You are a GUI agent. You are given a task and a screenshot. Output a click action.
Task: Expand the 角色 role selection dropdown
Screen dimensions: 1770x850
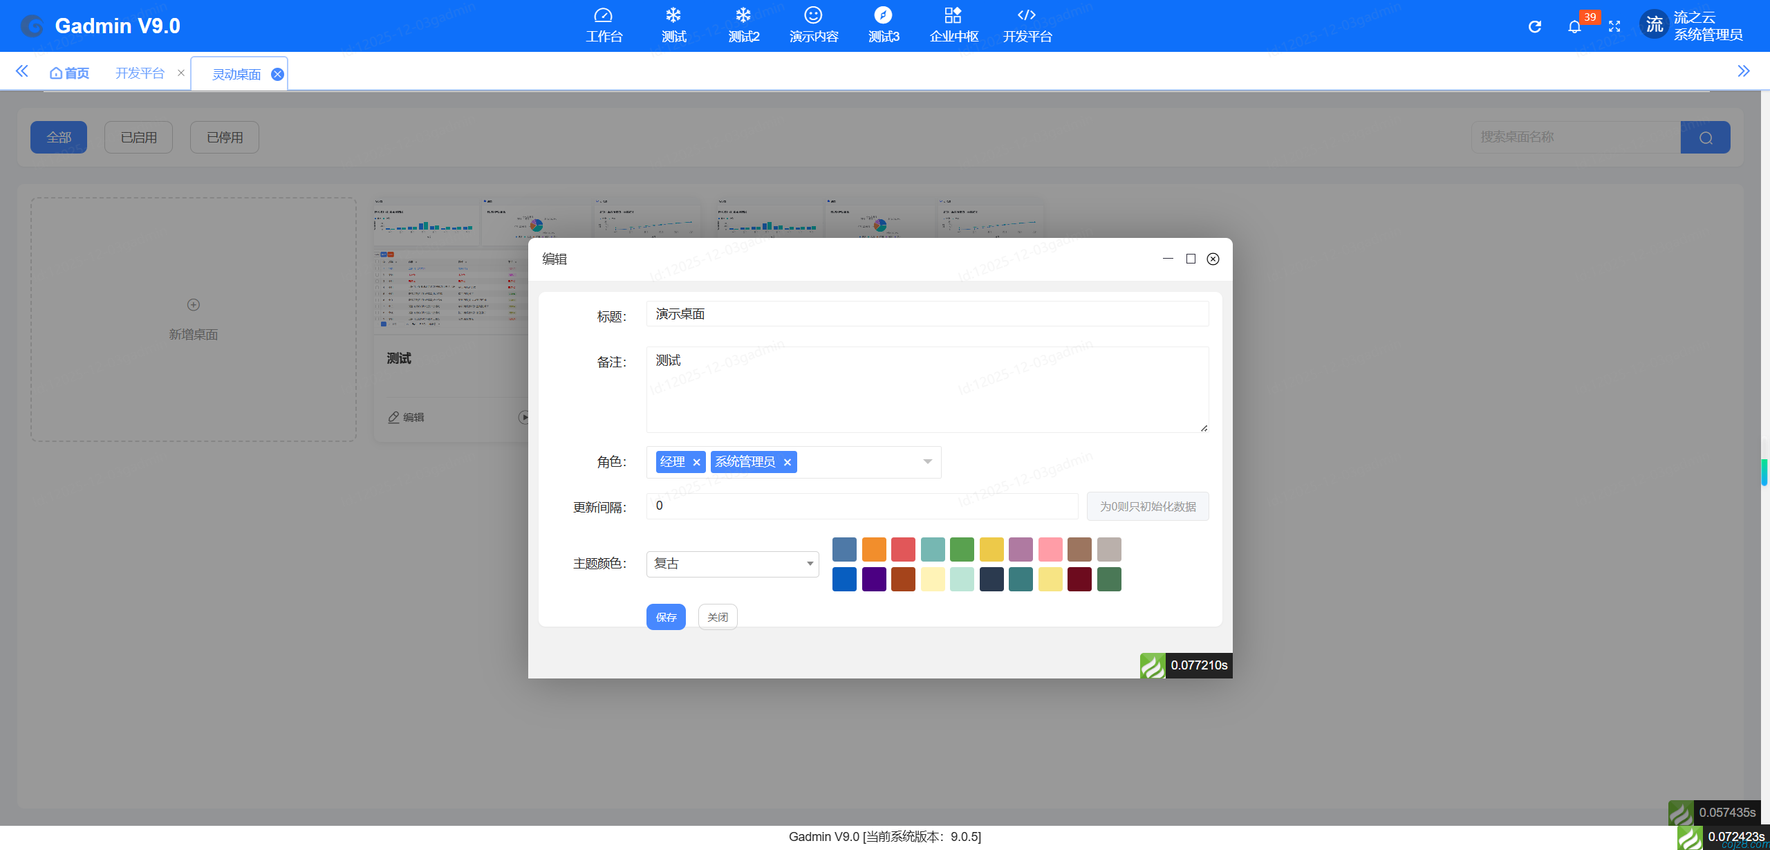pos(926,461)
